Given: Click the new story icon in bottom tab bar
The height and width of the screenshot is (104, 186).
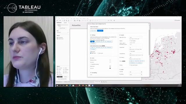Looking at the screenshot, I should [106, 82].
